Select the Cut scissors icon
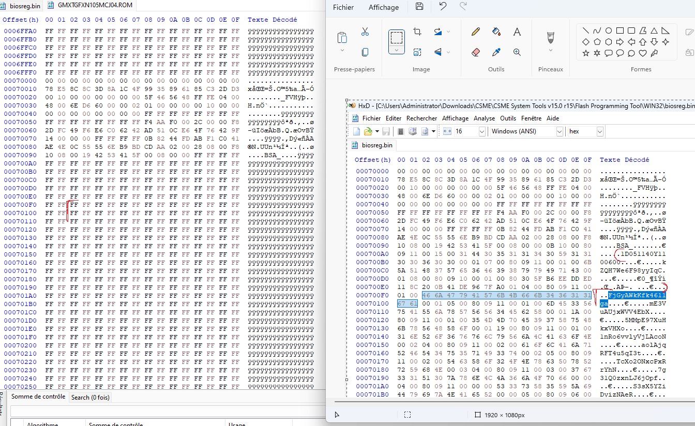The image size is (695, 426). 365,32
